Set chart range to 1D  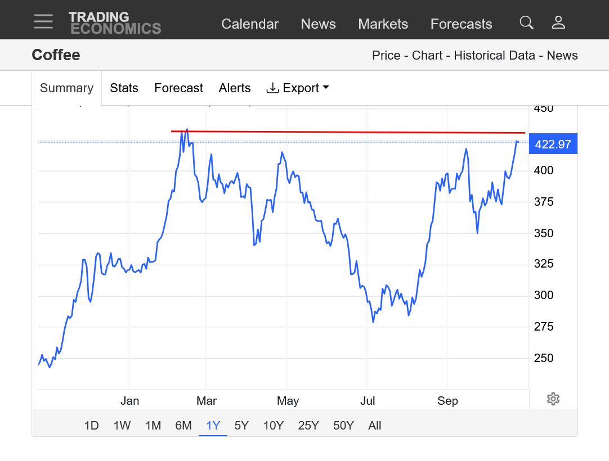[91, 426]
